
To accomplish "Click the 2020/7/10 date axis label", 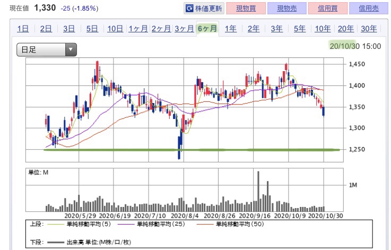I will 150,216.
